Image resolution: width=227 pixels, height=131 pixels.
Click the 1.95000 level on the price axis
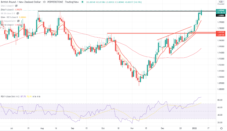pyautogui.click(x=221, y=46)
